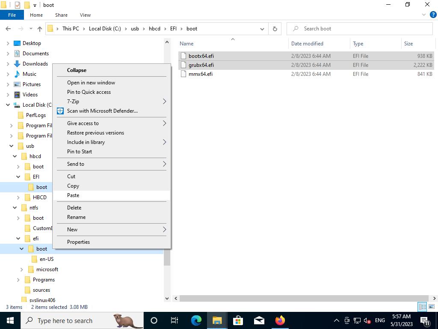Click the Back navigation arrow
The image size is (438, 329).
(8, 29)
